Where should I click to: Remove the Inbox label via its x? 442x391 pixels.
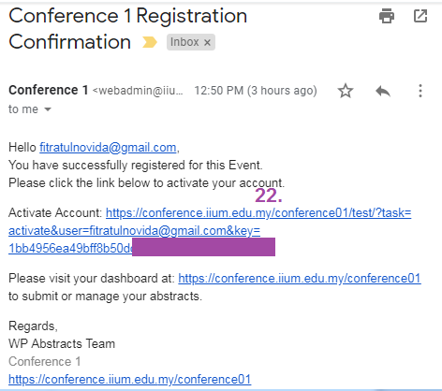[x=207, y=42]
